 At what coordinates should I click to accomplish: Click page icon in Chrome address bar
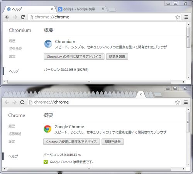click(30, 102)
